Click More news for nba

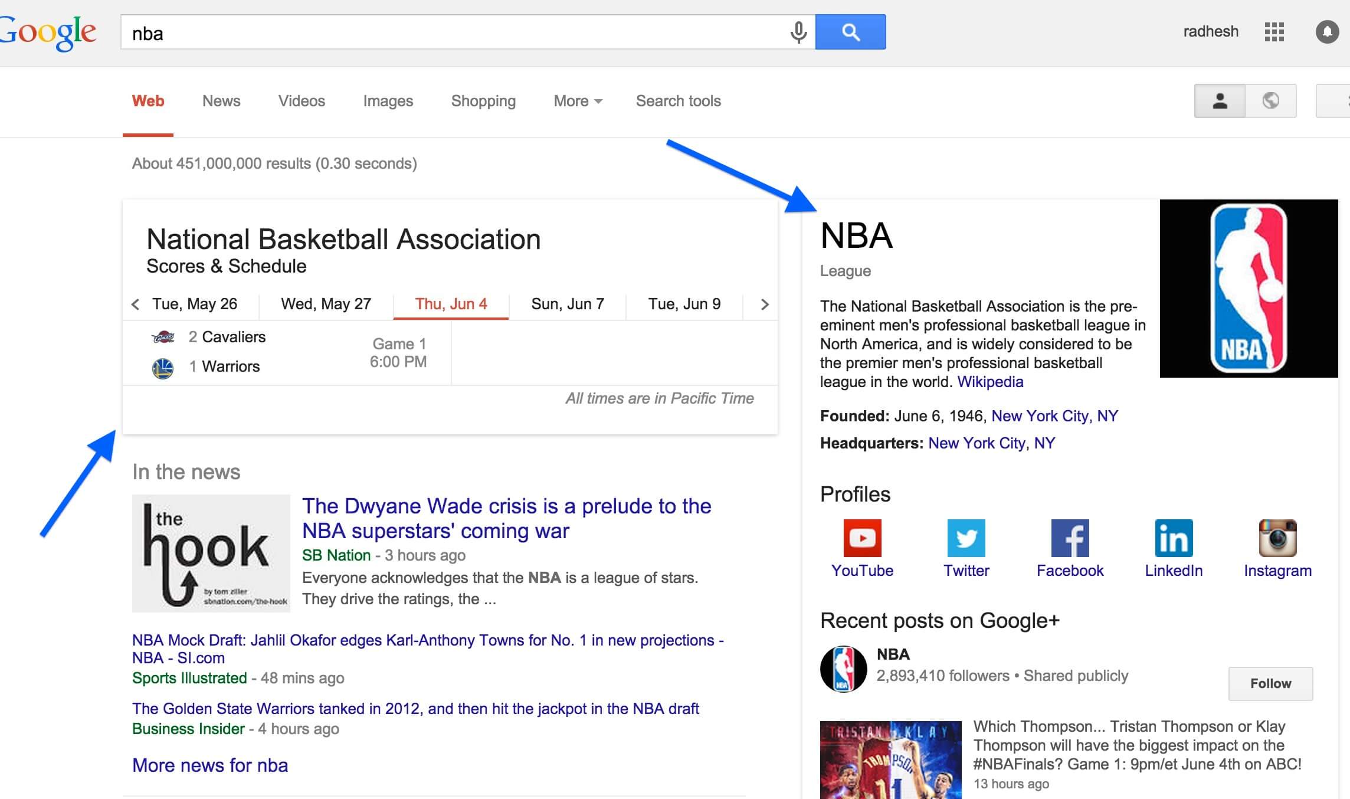coord(210,765)
